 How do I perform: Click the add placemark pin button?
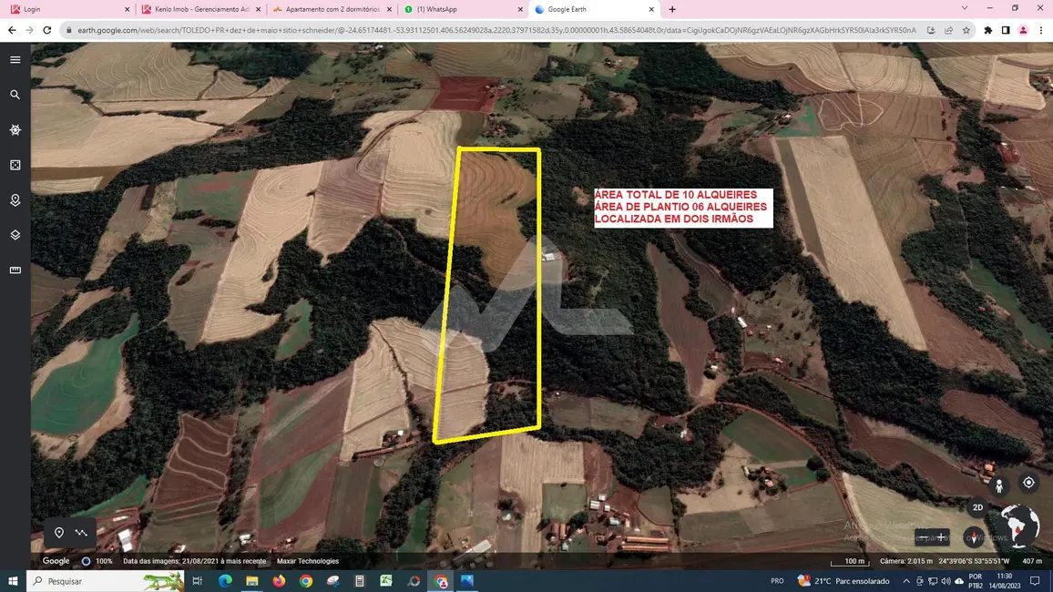click(x=59, y=533)
